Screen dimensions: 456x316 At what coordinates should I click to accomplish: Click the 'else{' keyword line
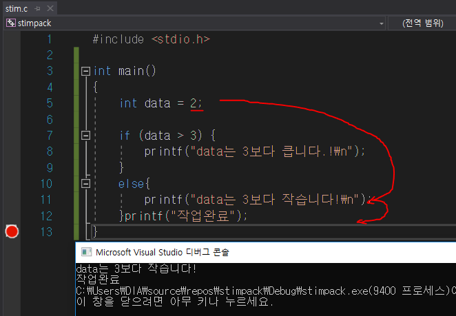click(134, 184)
